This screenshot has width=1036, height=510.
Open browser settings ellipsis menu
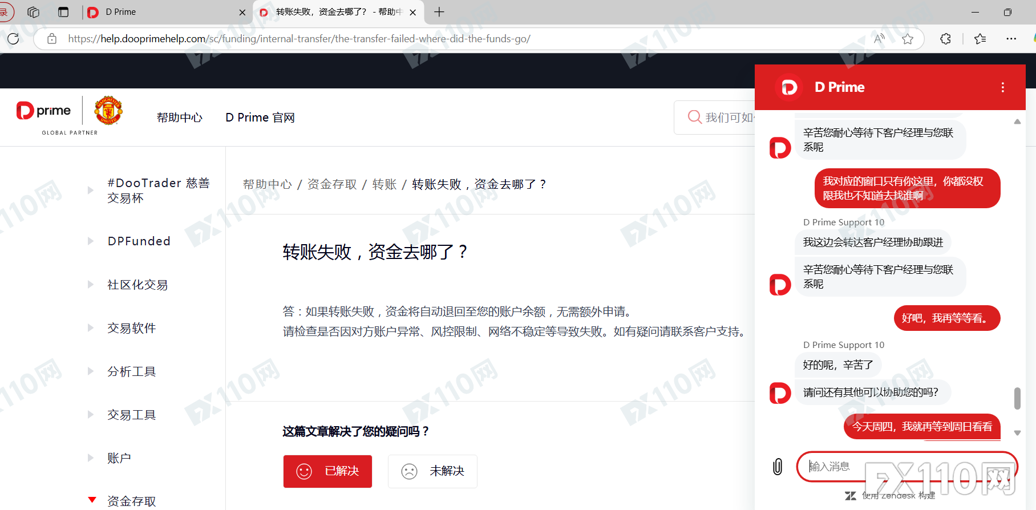point(1011,39)
